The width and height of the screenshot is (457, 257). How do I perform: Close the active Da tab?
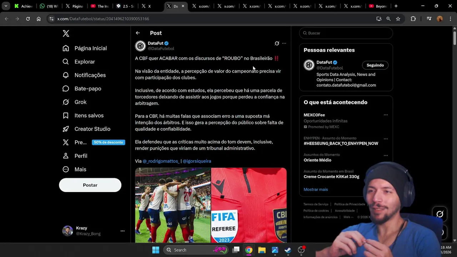(183, 6)
